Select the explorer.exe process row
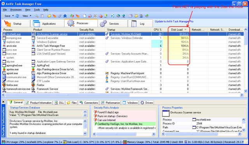The width and height of the screenshot is (249, 145). click(x=123, y=42)
